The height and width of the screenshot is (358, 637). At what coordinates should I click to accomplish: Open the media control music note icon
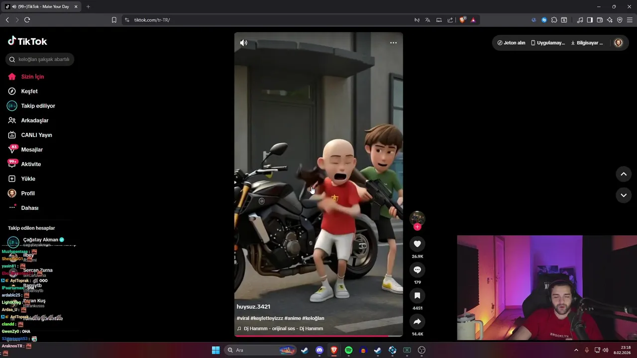[580, 20]
